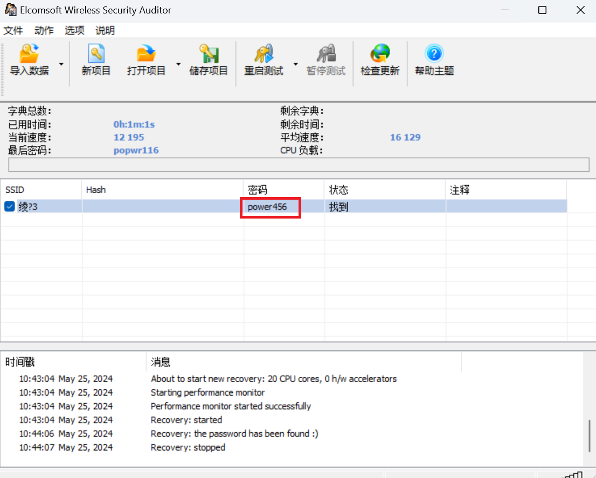This screenshot has height=478, width=596.
Task: Maximize the Wireless Security Auditor window
Action: [x=543, y=10]
